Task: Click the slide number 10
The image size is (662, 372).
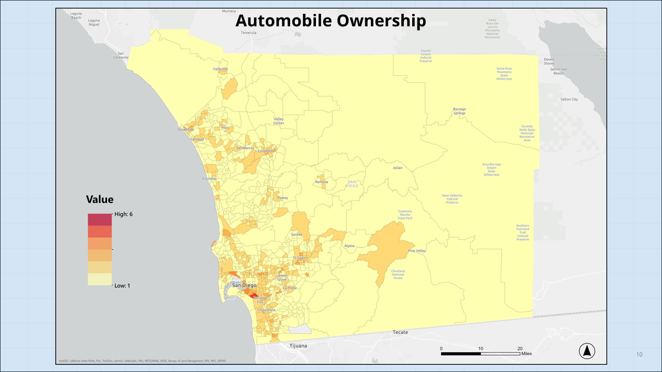Action: (x=639, y=354)
